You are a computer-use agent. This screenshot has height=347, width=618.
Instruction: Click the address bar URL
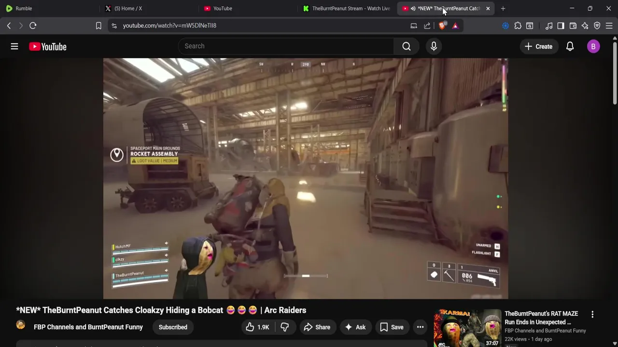click(x=169, y=26)
